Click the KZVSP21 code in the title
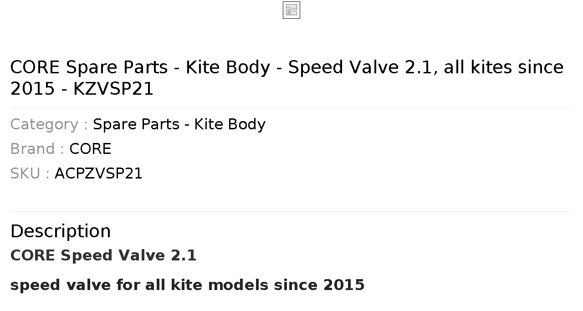The image size is (583, 311). [x=113, y=89]
